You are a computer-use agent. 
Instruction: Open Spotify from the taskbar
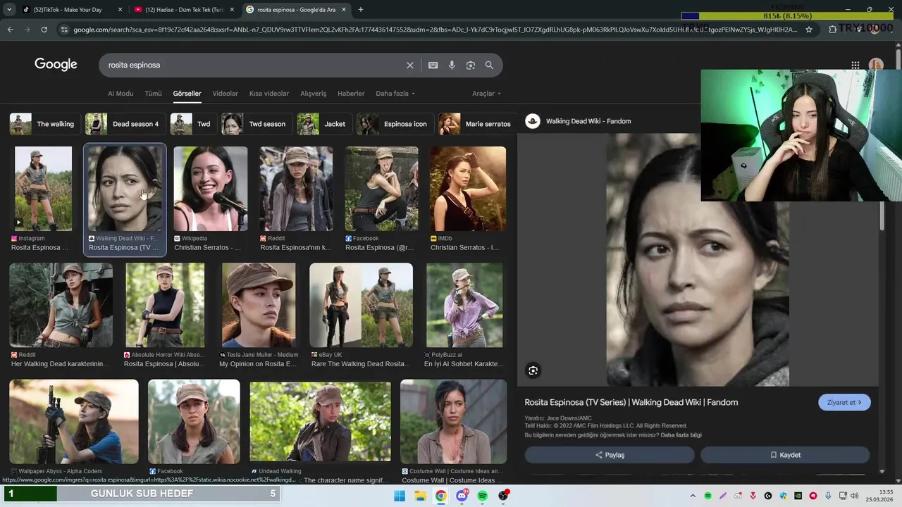(x=482, y=496)
